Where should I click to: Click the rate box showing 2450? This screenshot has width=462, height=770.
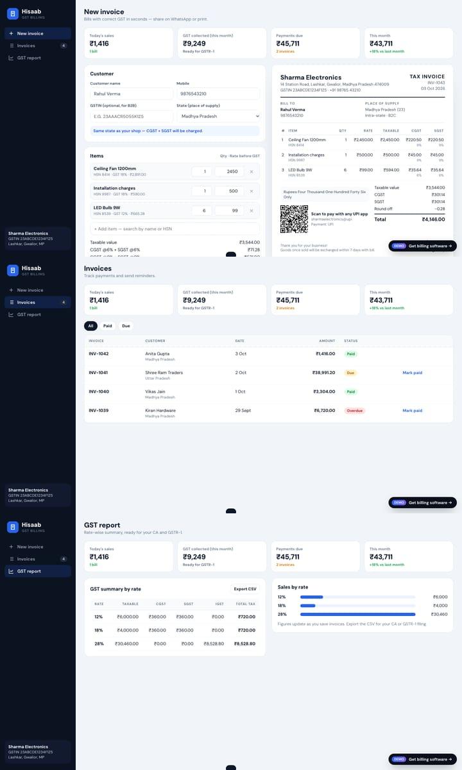pos(229,171)
